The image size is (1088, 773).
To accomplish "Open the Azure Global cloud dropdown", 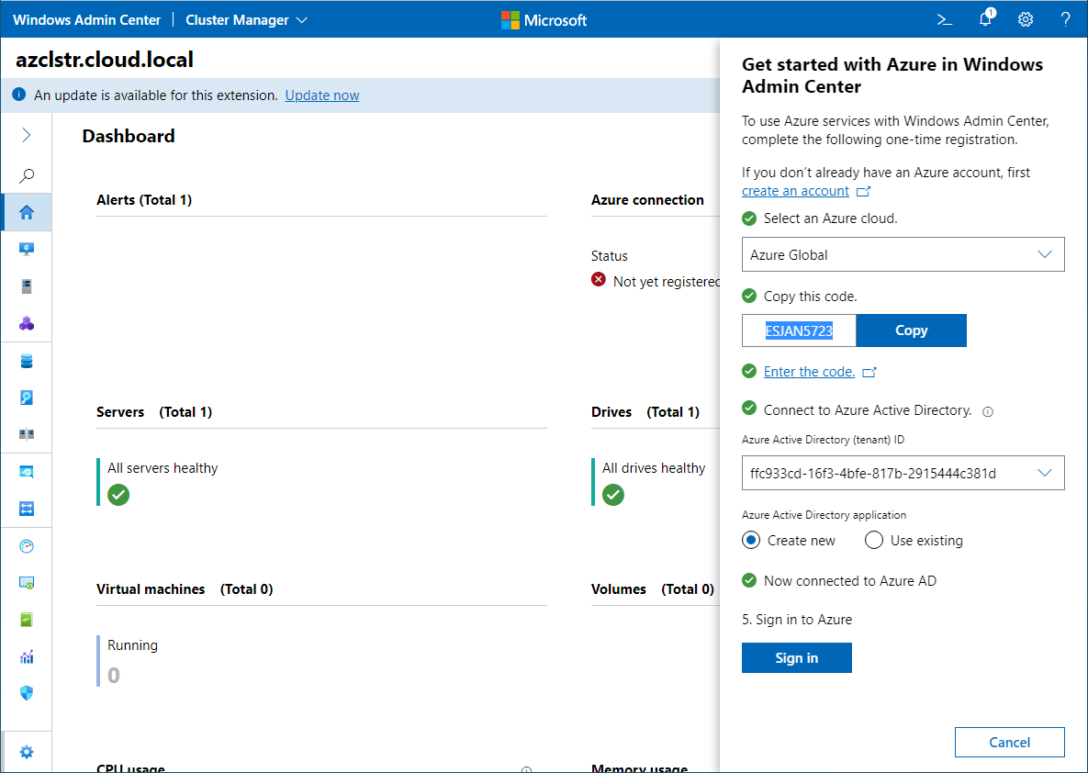I will [x=903, y=254].
